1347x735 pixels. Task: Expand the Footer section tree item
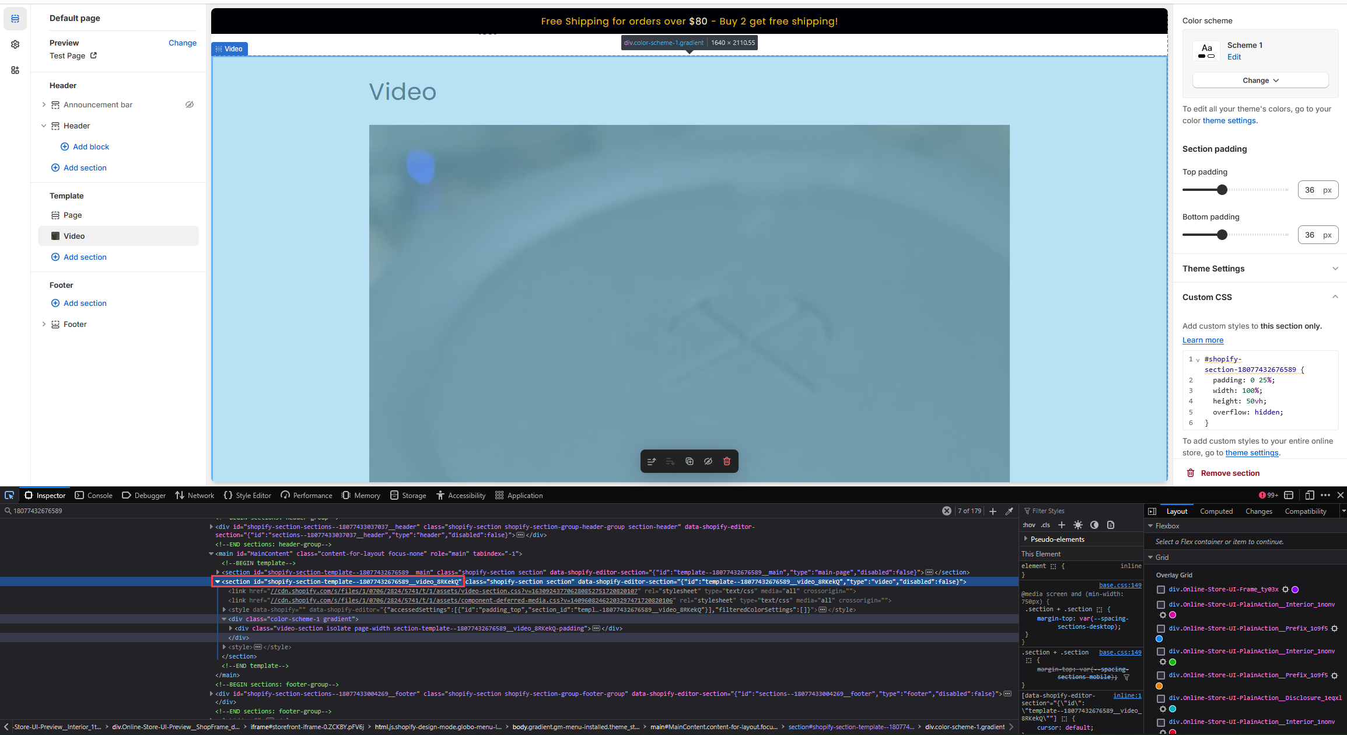[44, 324]
